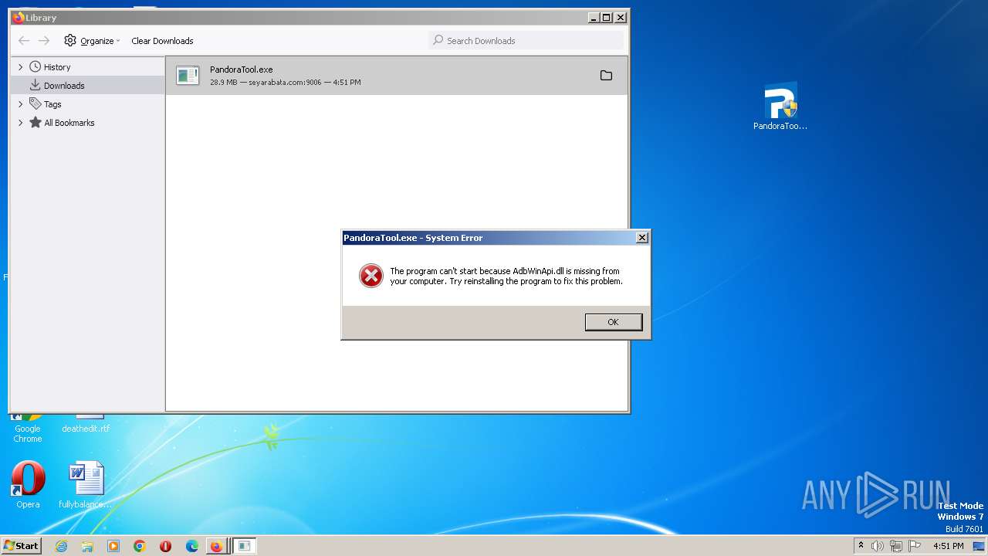Viewport: 988px width, 556px height.
Task: Select PandoraTool.exe file name in Library
Action: click(241, 69)
